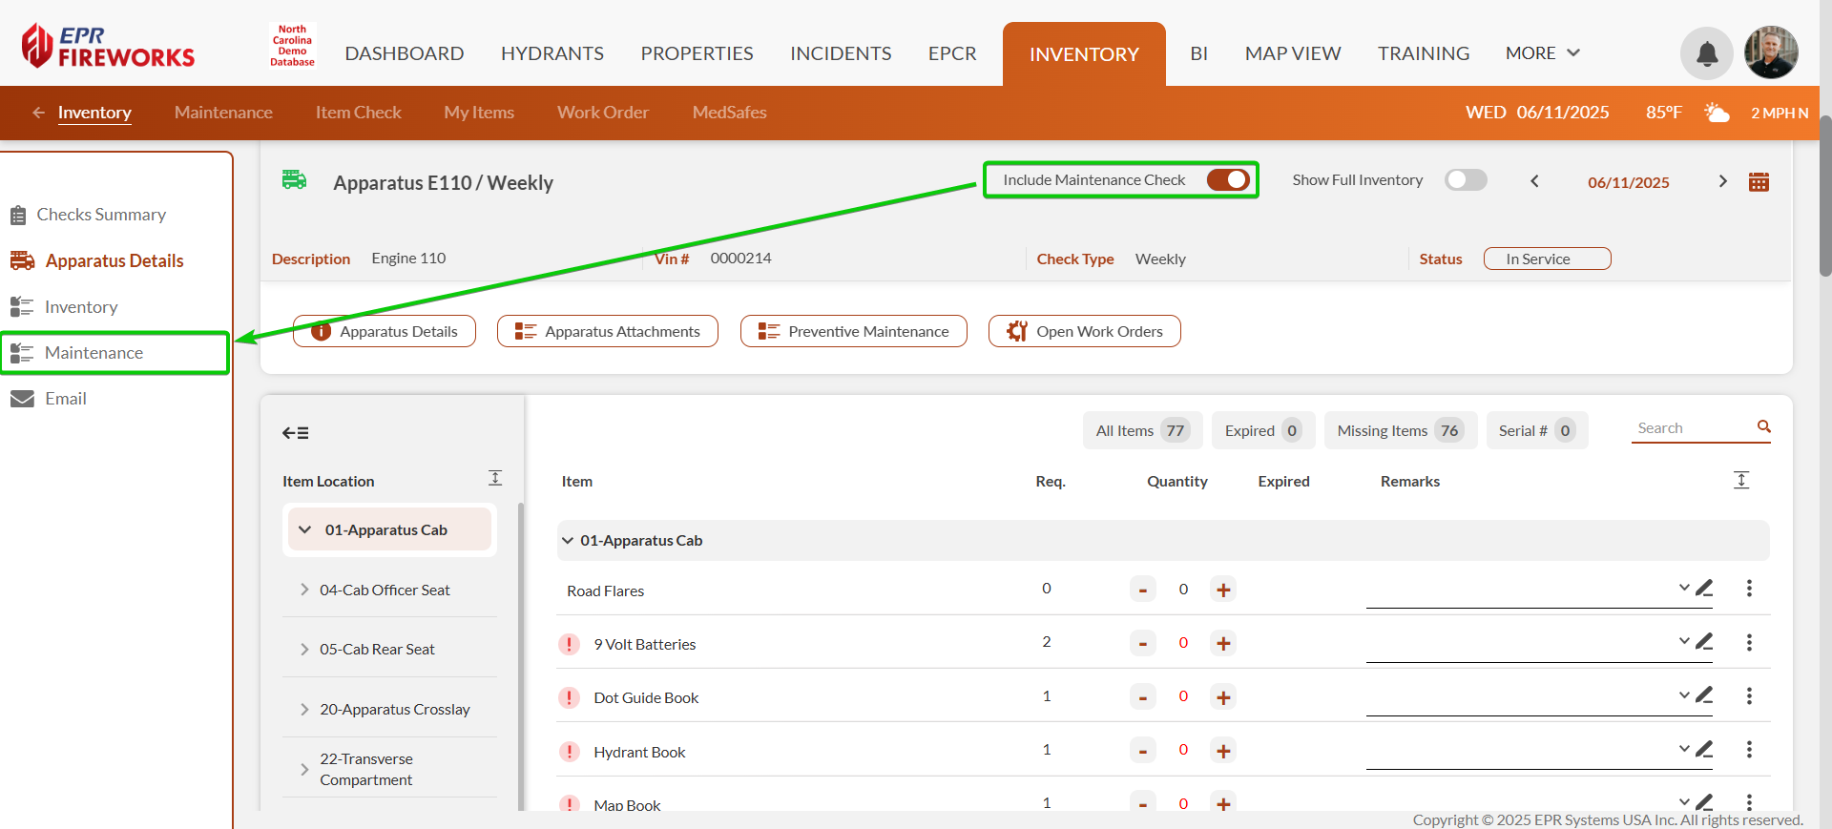Screen dimensions: 1832x829
Task: Collapse the 01-Apparatus Cab item group
Action: (x=568, y=541)
